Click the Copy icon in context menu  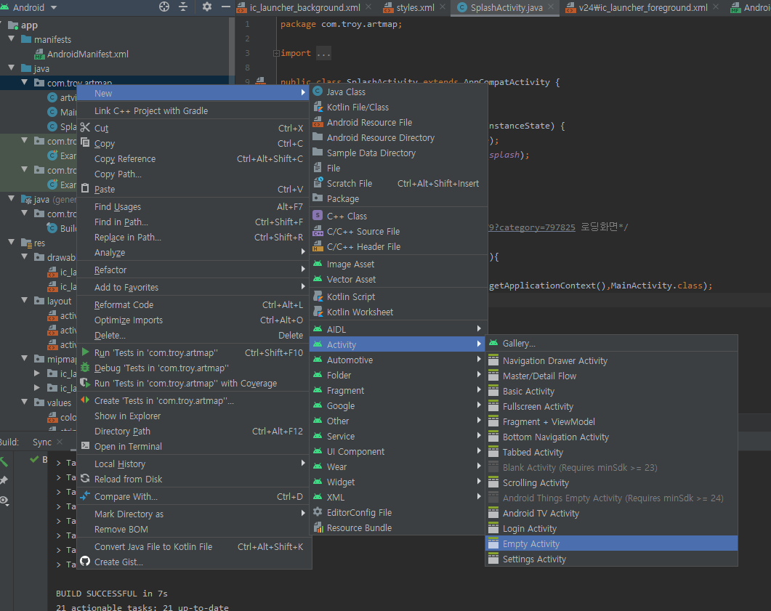85,142
